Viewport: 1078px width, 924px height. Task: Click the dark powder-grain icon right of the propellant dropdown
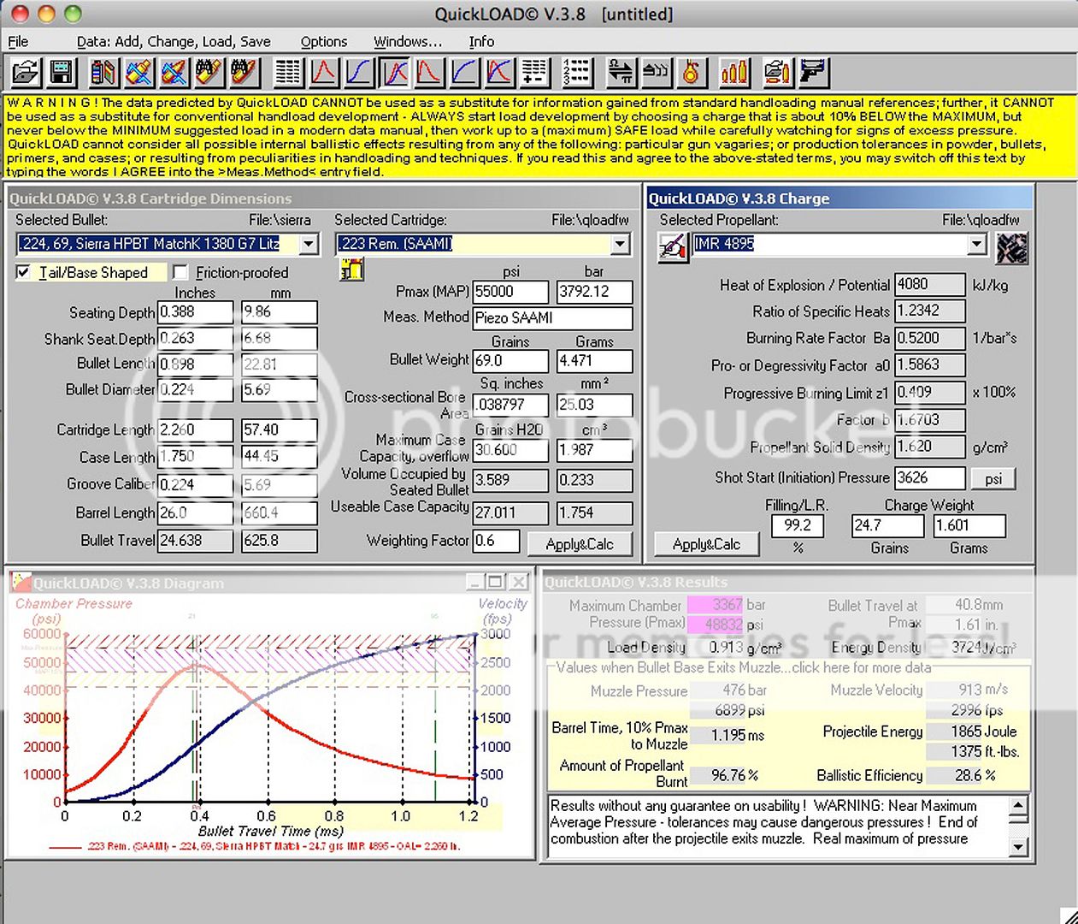click(x=1012, y=247)
